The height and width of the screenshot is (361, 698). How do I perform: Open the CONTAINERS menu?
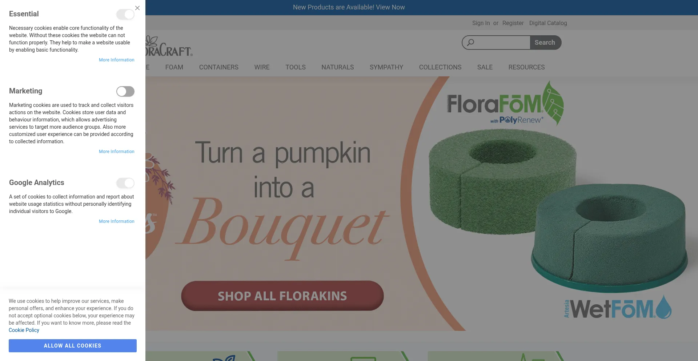click(219, 67)
